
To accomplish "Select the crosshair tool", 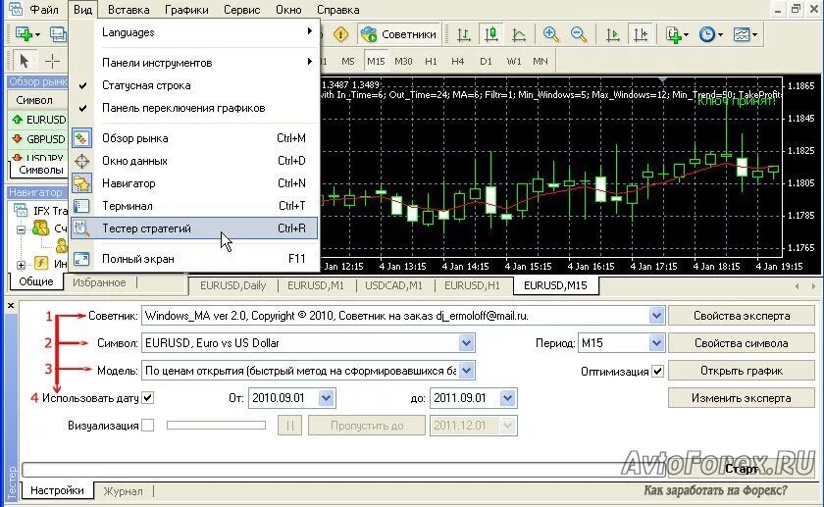I will click(52, 61).
